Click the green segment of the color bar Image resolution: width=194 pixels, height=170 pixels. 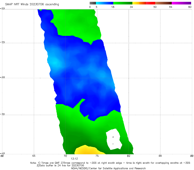(123, 3)
